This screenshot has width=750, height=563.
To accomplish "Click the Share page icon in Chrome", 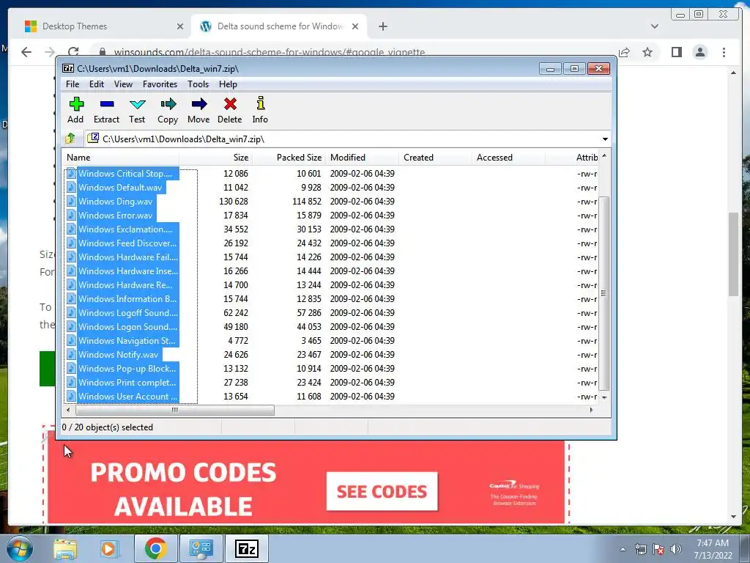I will tap(624, 52).
